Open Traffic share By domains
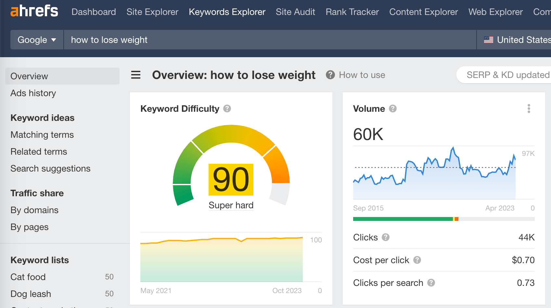 click(x=34, y=210)
